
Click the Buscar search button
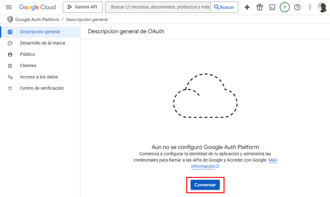point(224,7)
